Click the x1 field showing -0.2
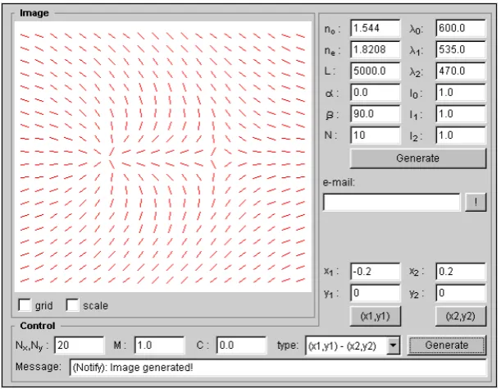The height and width of the screenshot is (389, 501). (x=375, y=272)
